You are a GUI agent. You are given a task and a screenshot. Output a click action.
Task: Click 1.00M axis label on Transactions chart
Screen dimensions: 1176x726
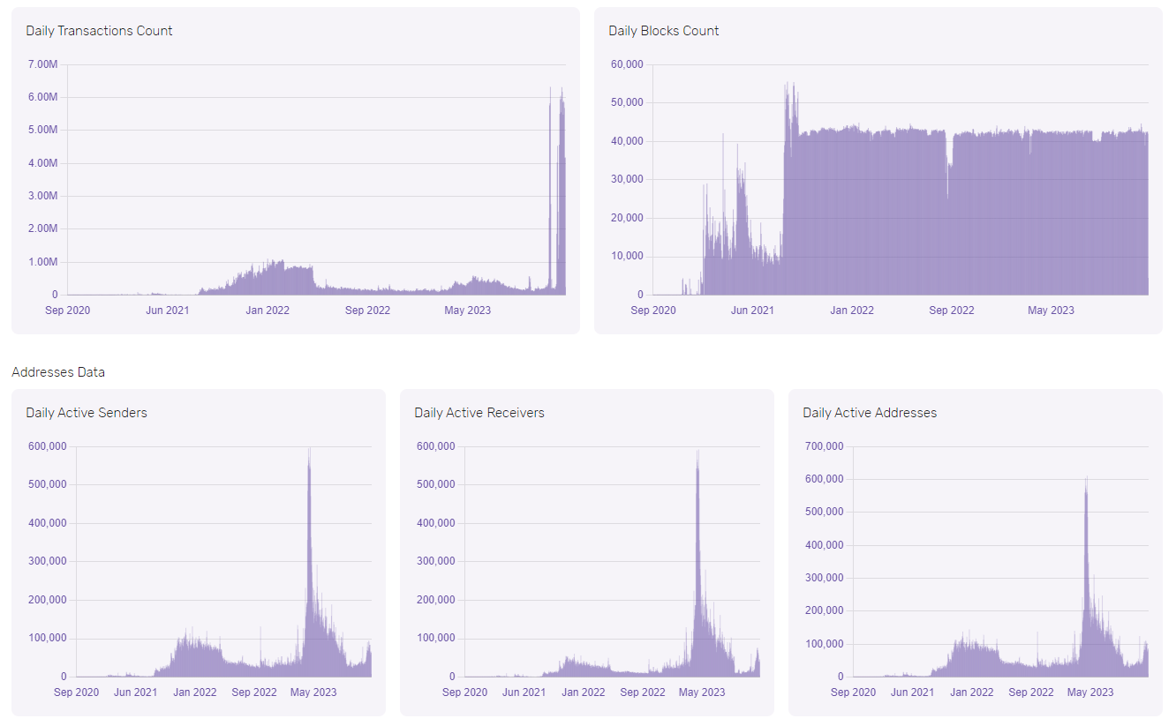(42, 262)
